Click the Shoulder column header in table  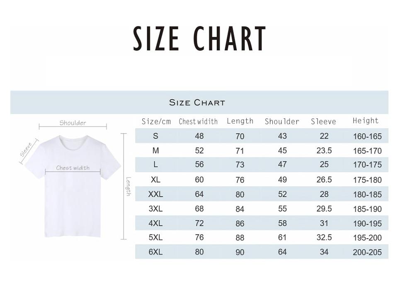pyautogui.click(x=282, y=122)
